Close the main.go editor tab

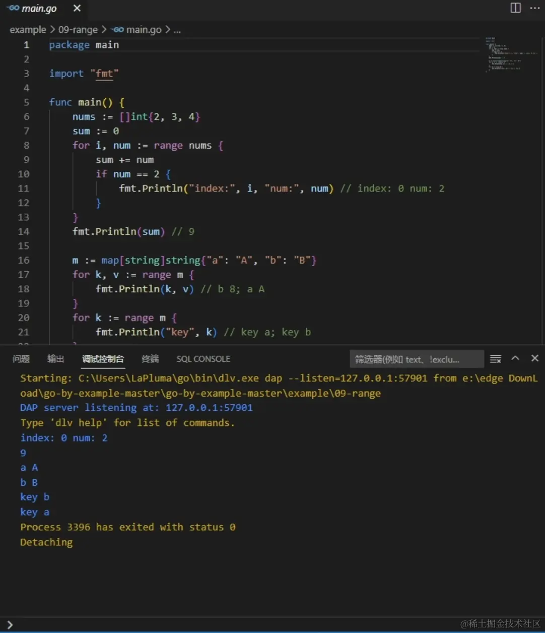point(77,9)
